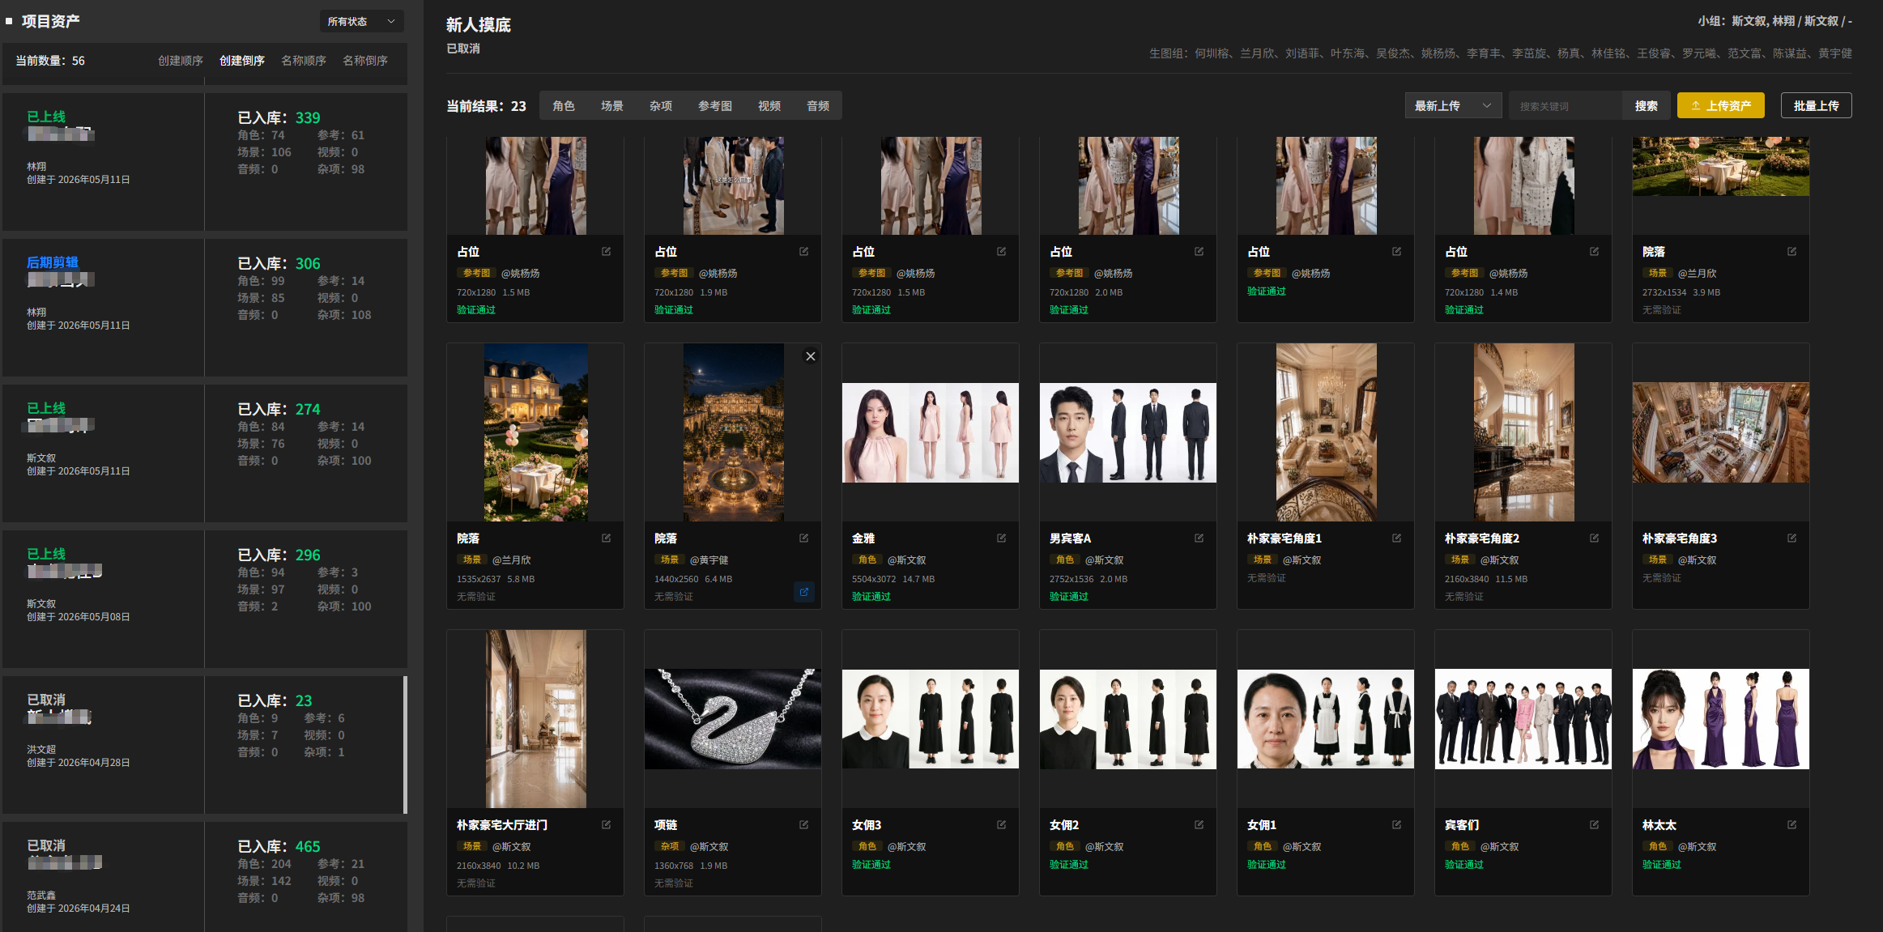Open edit for 女佣3
Image resolution: width=1883 pixels, height=932 pixels.
click(1001, 824)
